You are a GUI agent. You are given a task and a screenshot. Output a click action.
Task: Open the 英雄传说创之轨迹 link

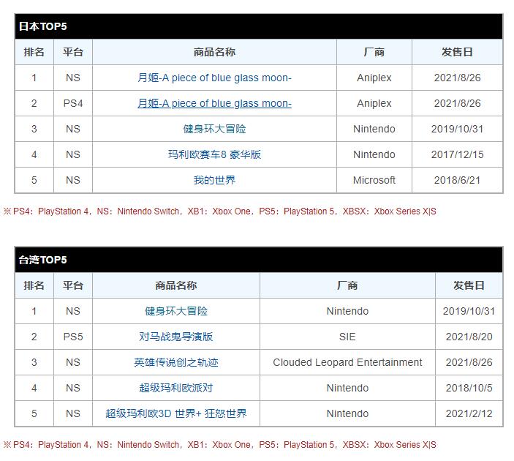[176, 362]
